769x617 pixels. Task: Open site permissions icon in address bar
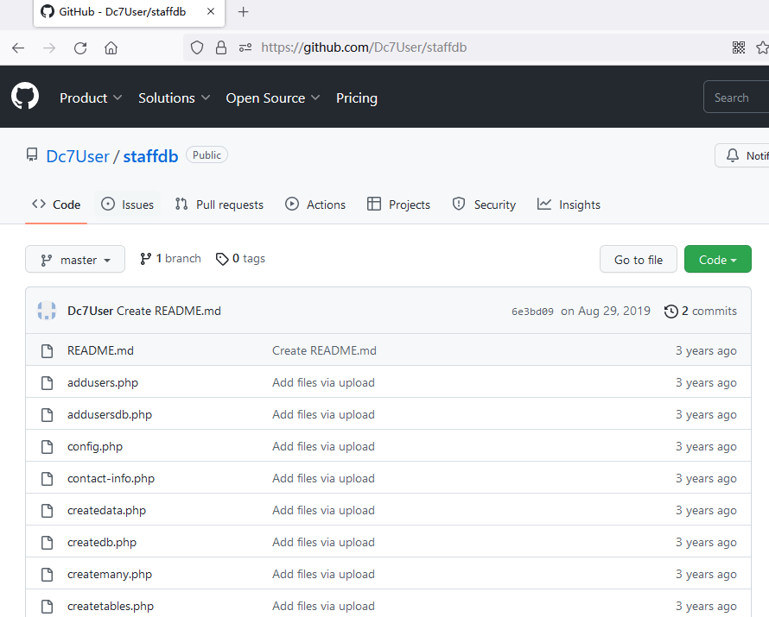(245, 47)
